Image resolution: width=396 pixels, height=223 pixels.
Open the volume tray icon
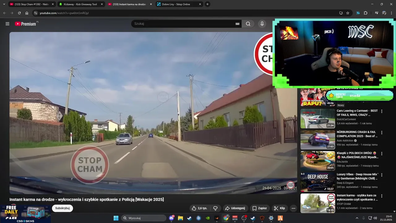(x=375, y=218)
